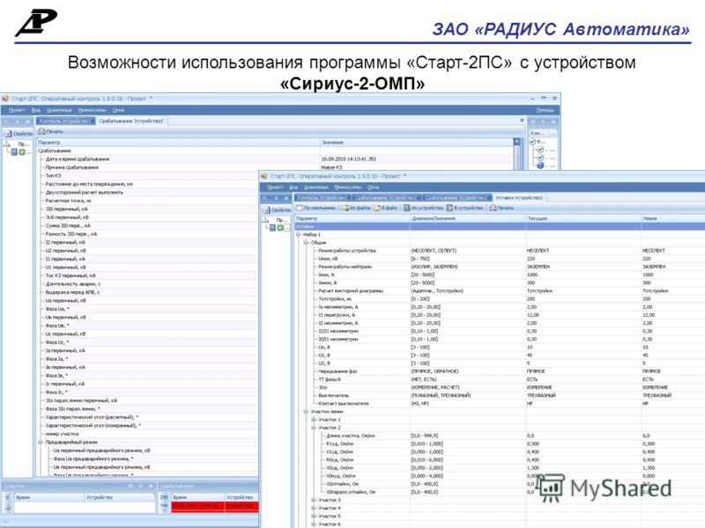705x528 pixels.
Task: Select blue device icon in back window tree
Action: 14,151
